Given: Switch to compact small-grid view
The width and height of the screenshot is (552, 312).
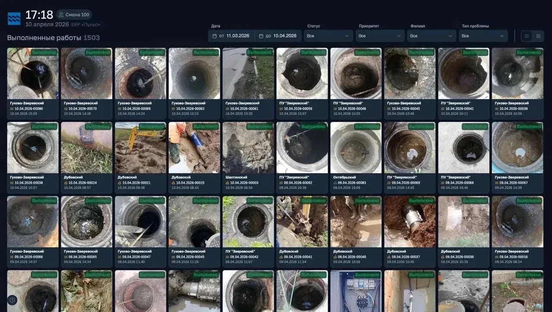Looking at the screenshot, I should (527, 36).
